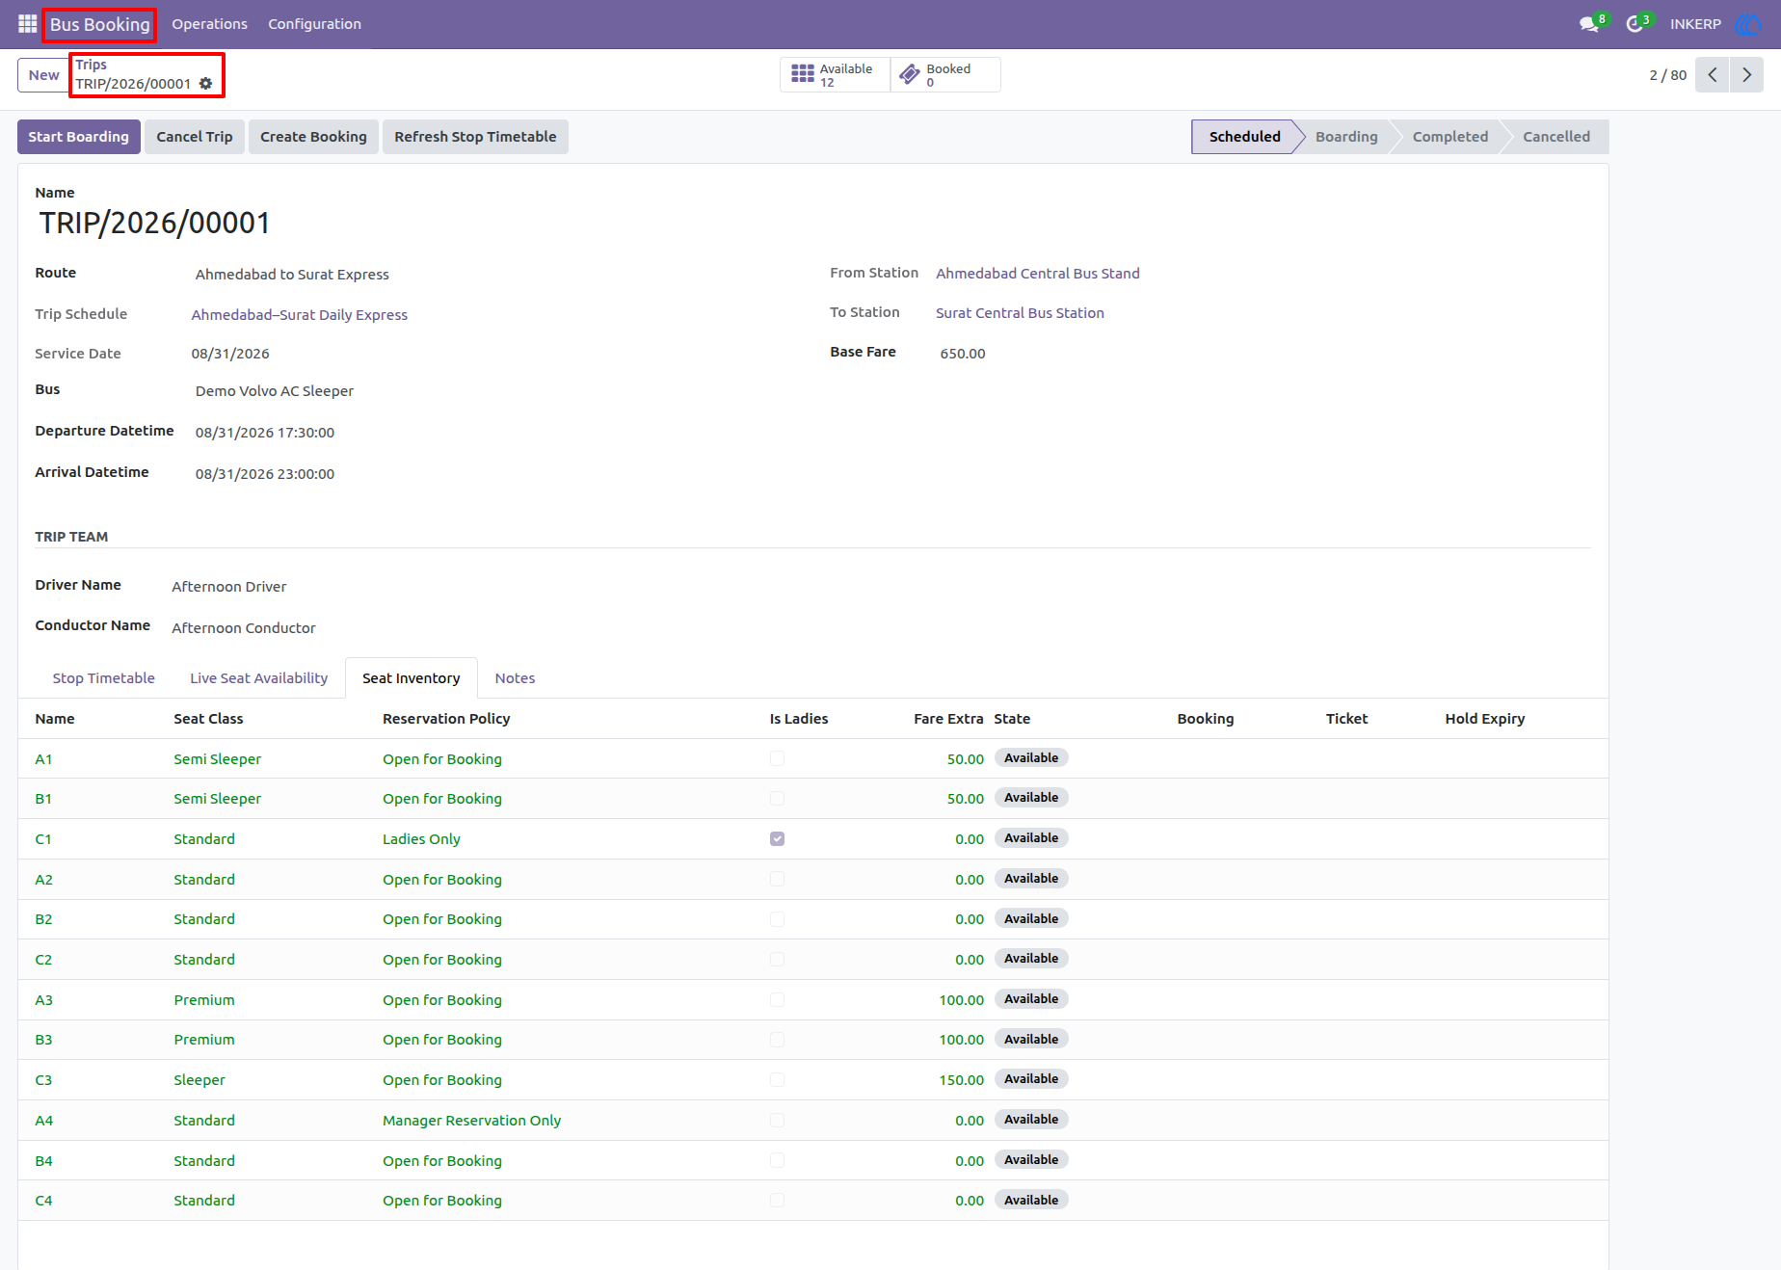Viewport: 1781px width, 1270px height.
Task: Set status to Boarding stage
Action: (1345, 137)
